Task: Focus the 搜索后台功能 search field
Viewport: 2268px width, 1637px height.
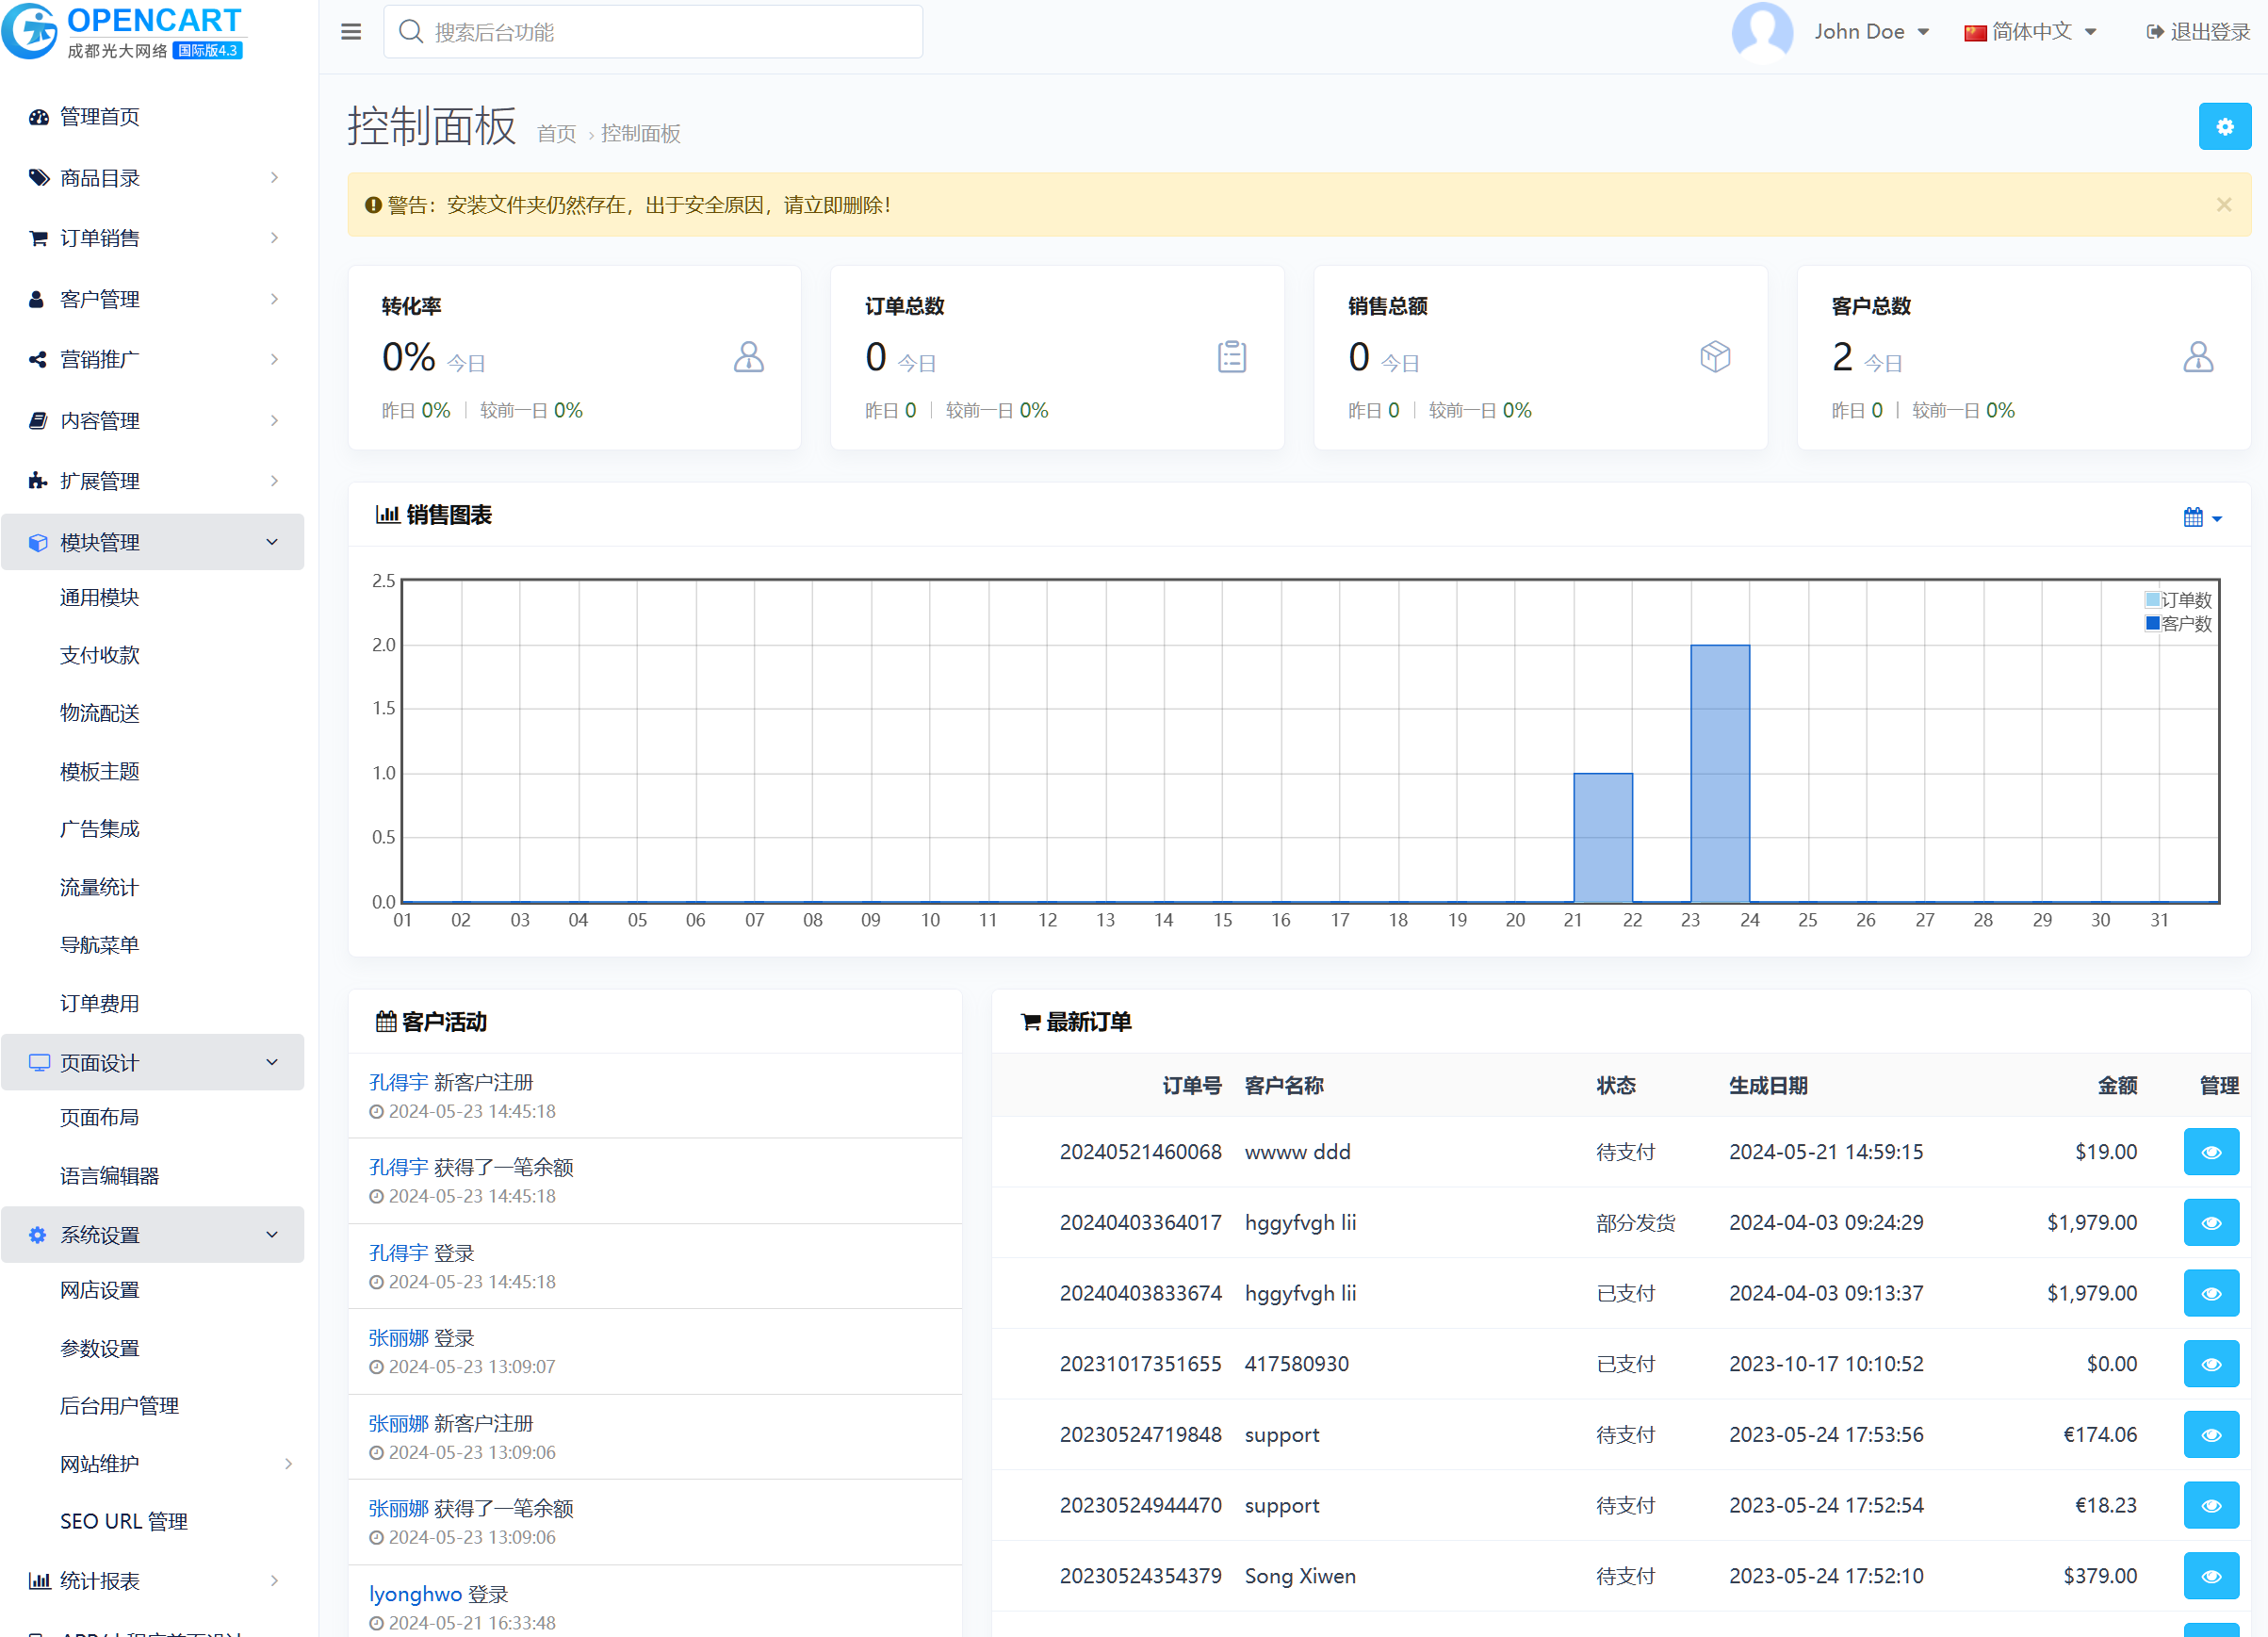Action: coord(653,32)
